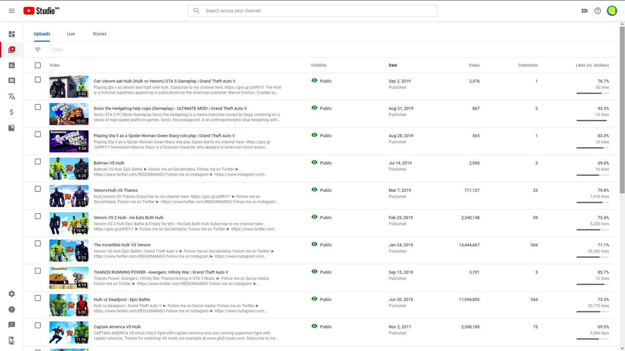Check the Venom VS 2 Hulk row

[37, 216]
